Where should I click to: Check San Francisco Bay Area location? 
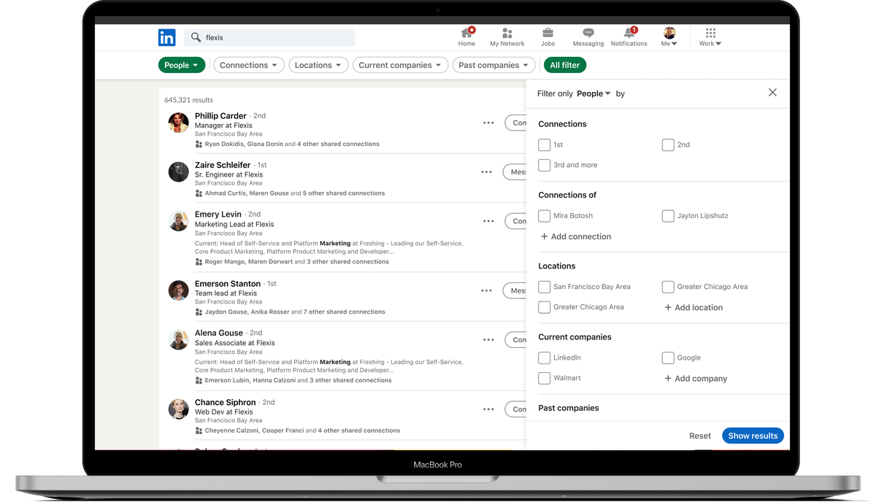click(x=544, y=287)
